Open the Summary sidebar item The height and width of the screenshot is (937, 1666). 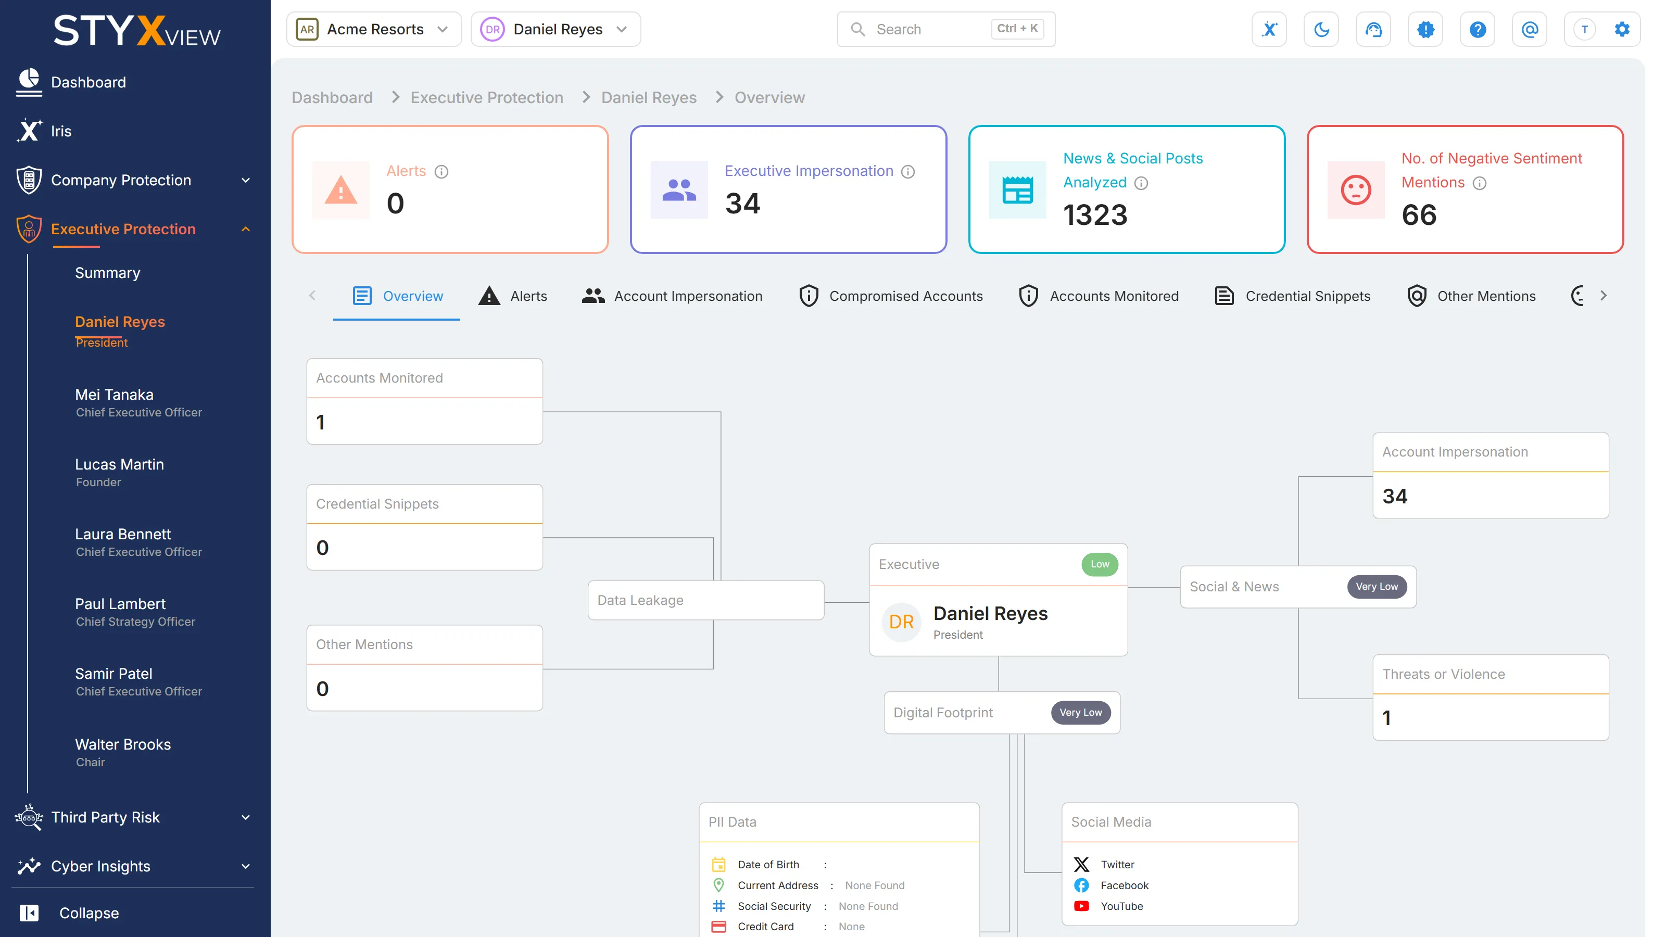click(107, 273)
